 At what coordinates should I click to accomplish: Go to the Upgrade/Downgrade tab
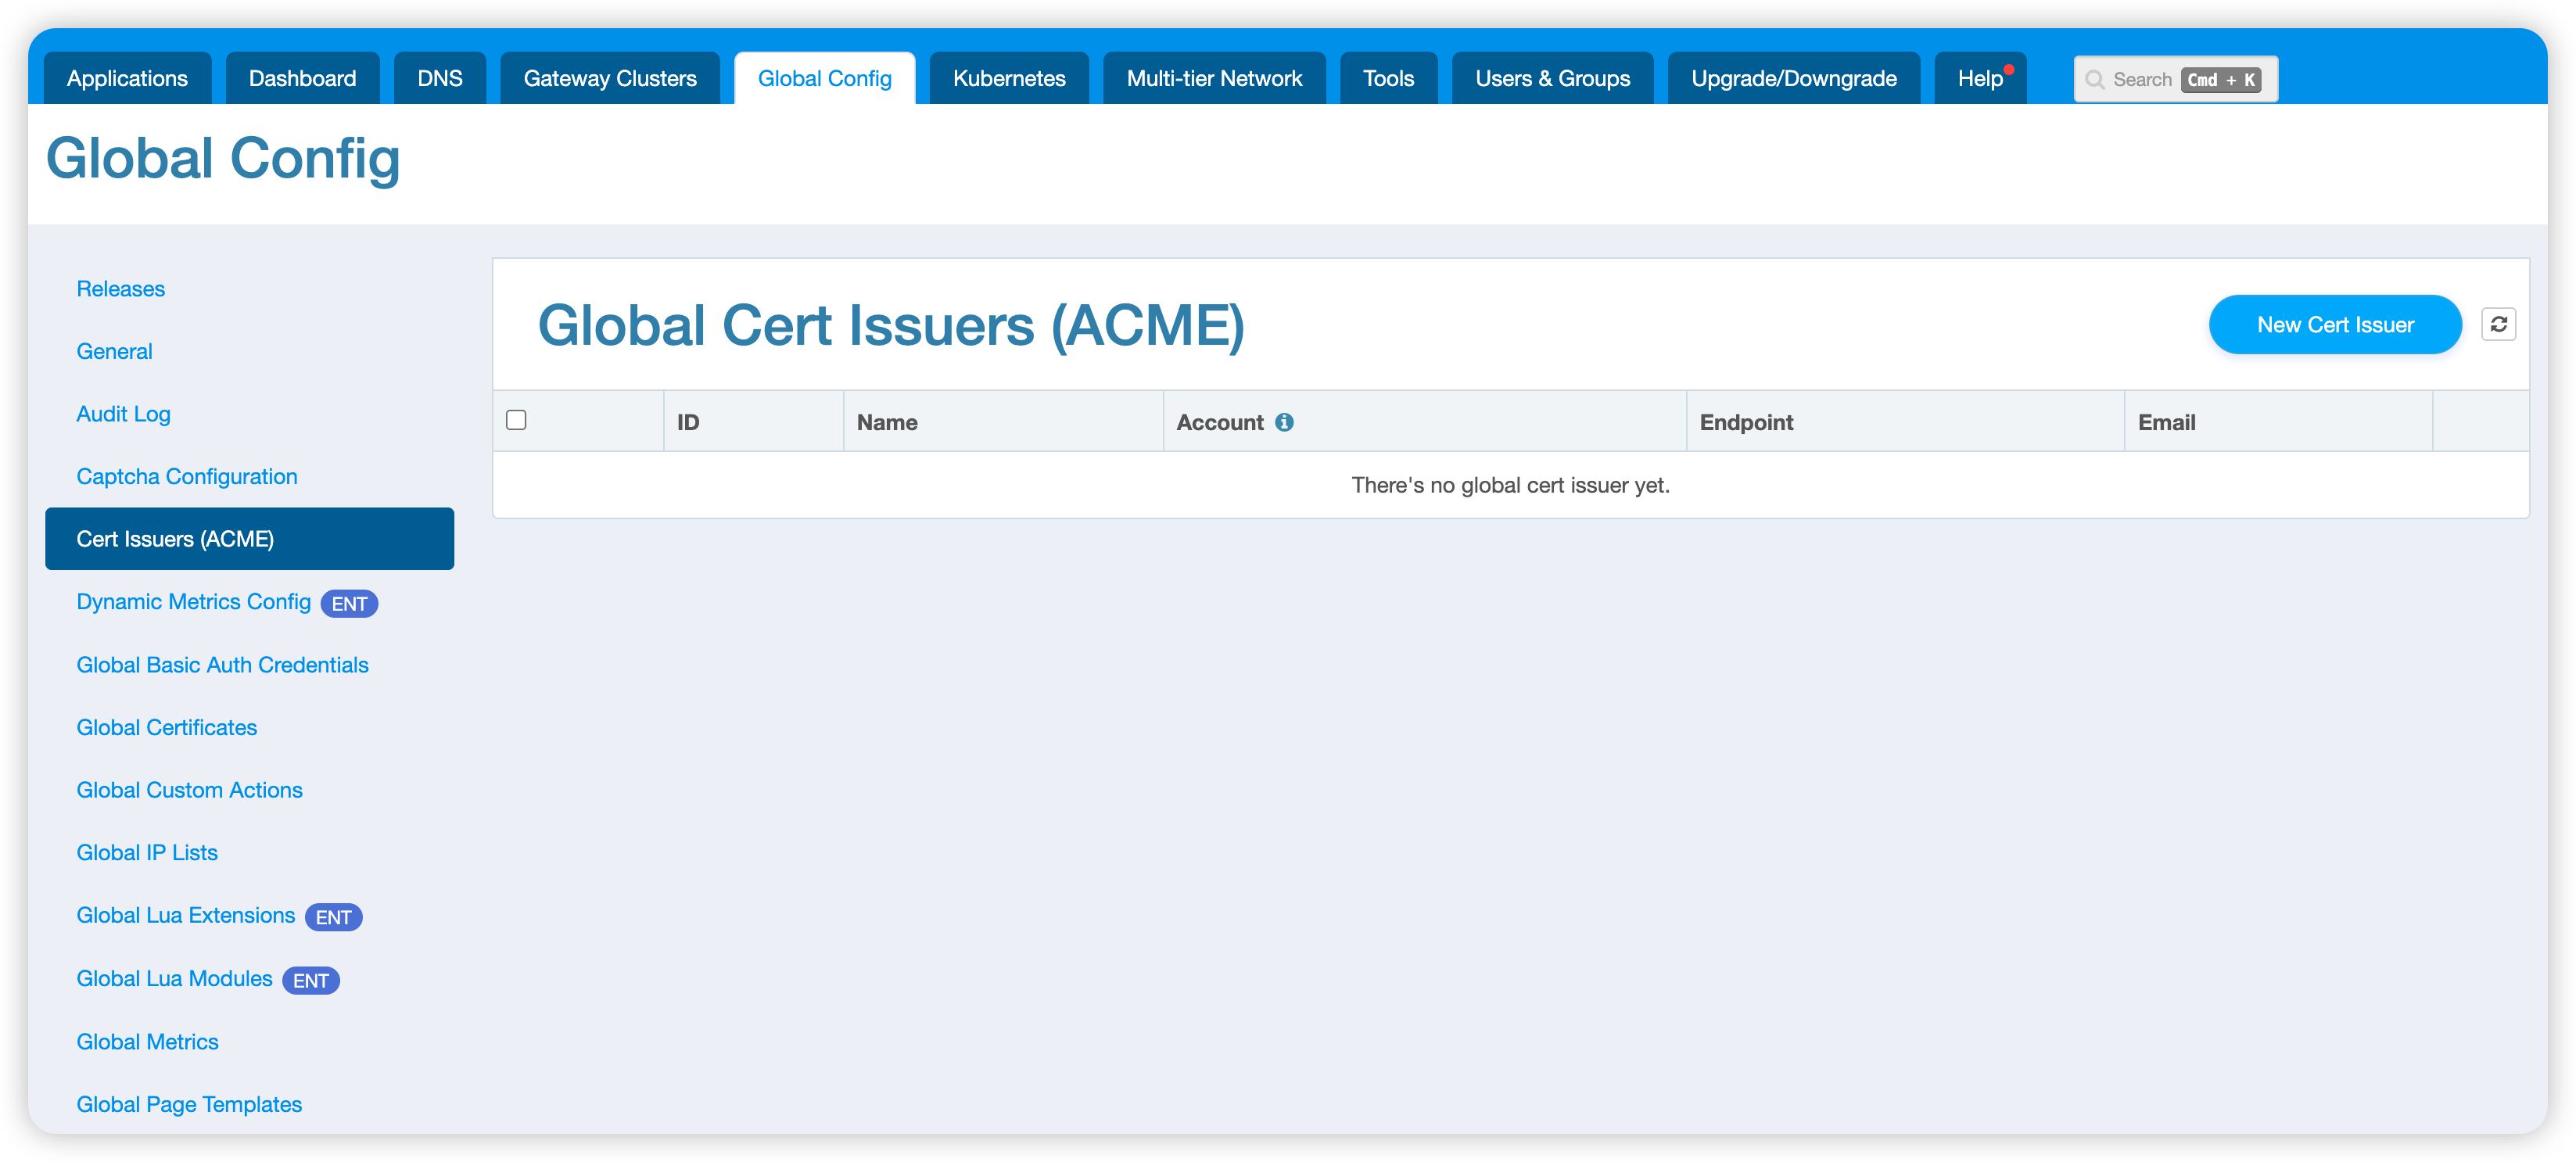(1793, 79)
